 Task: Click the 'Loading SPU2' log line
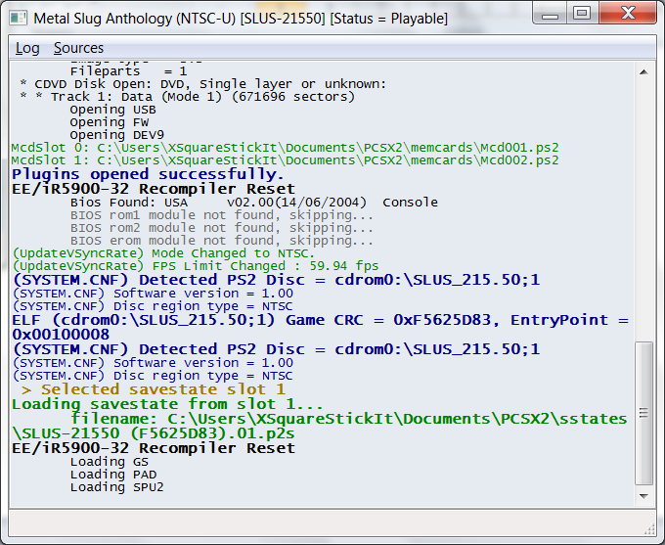click(x=116, y=487)
